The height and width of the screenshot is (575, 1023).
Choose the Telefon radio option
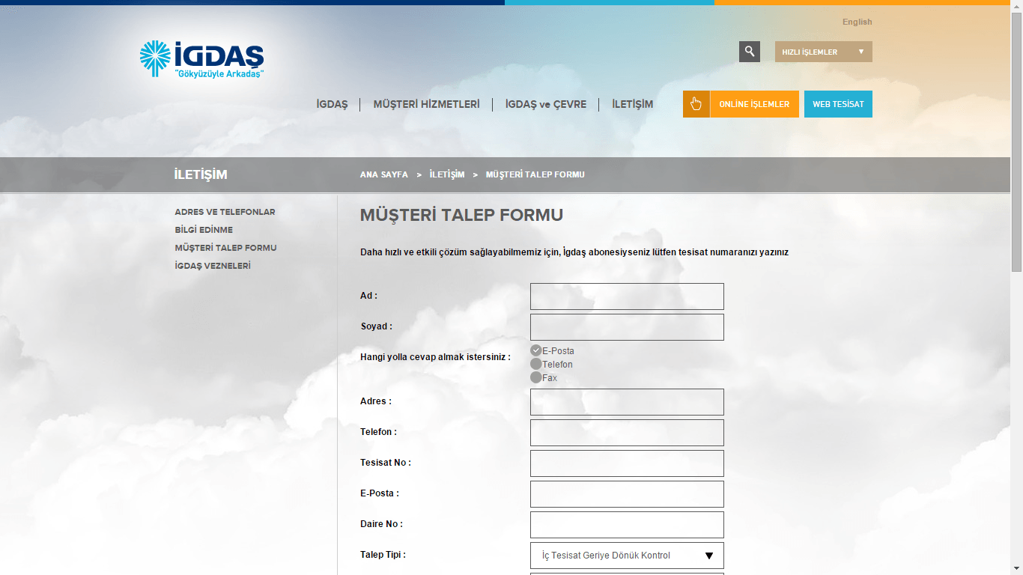click(535, 364)
